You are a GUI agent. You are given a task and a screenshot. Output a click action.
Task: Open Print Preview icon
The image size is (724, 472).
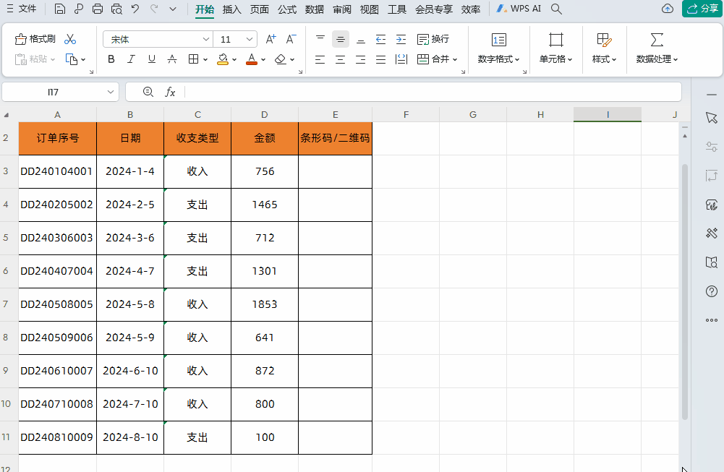point(116,9)
